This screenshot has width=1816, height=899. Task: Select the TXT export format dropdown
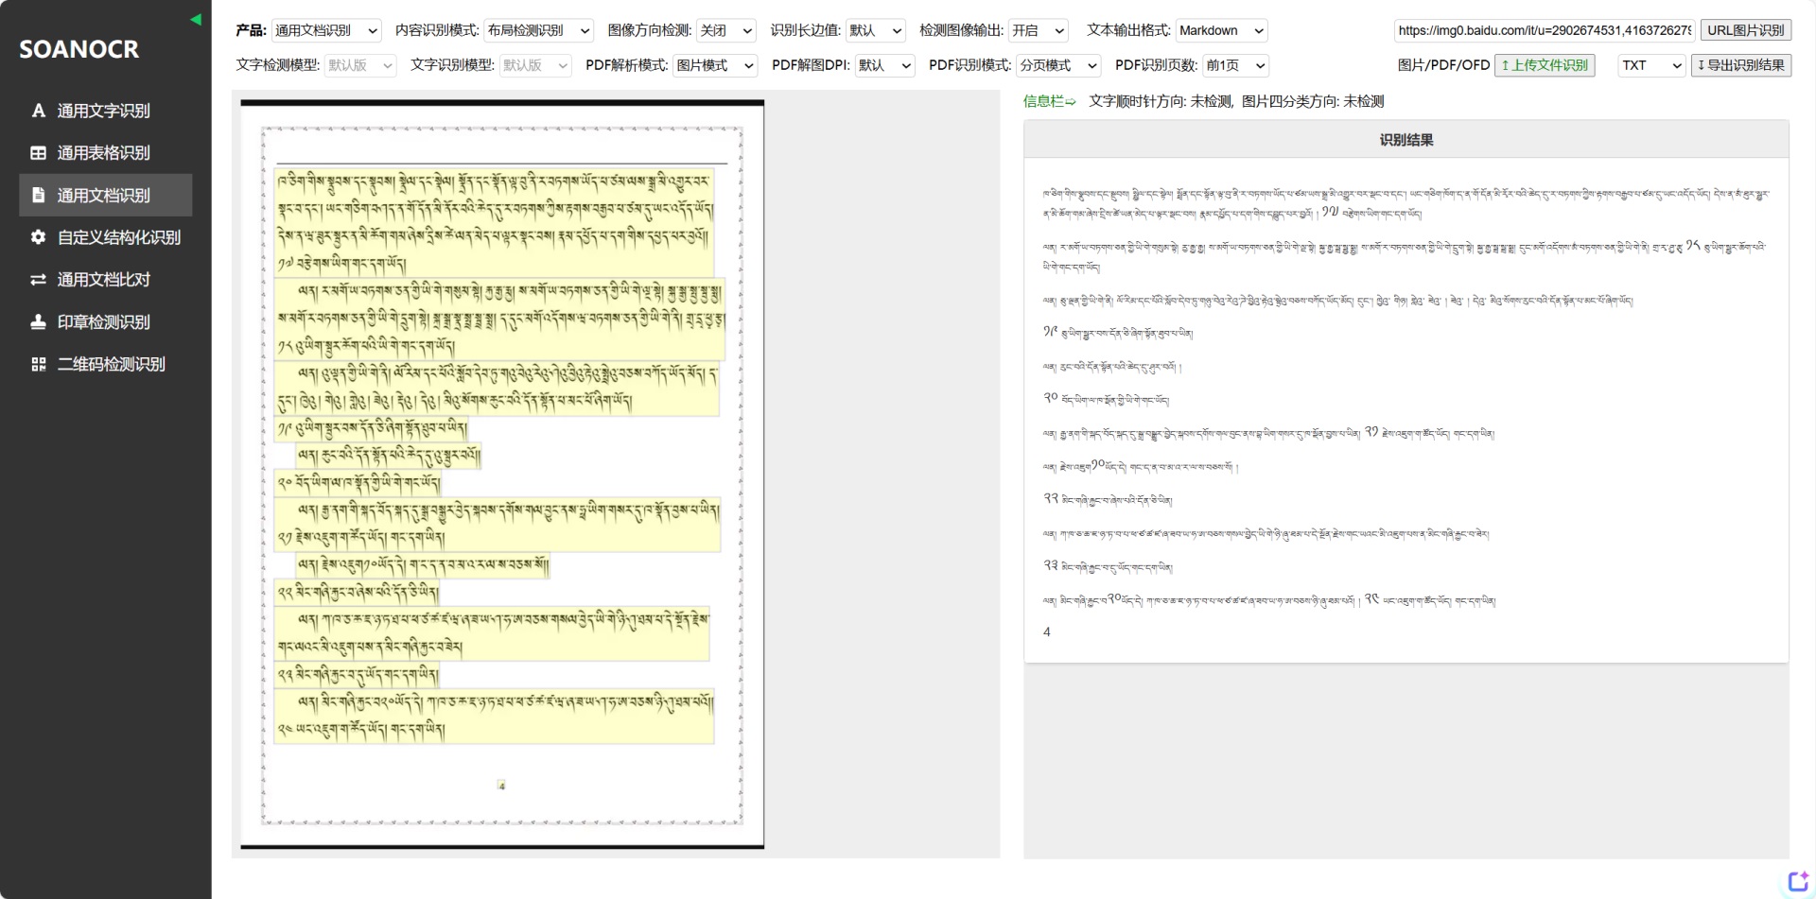1650,65
